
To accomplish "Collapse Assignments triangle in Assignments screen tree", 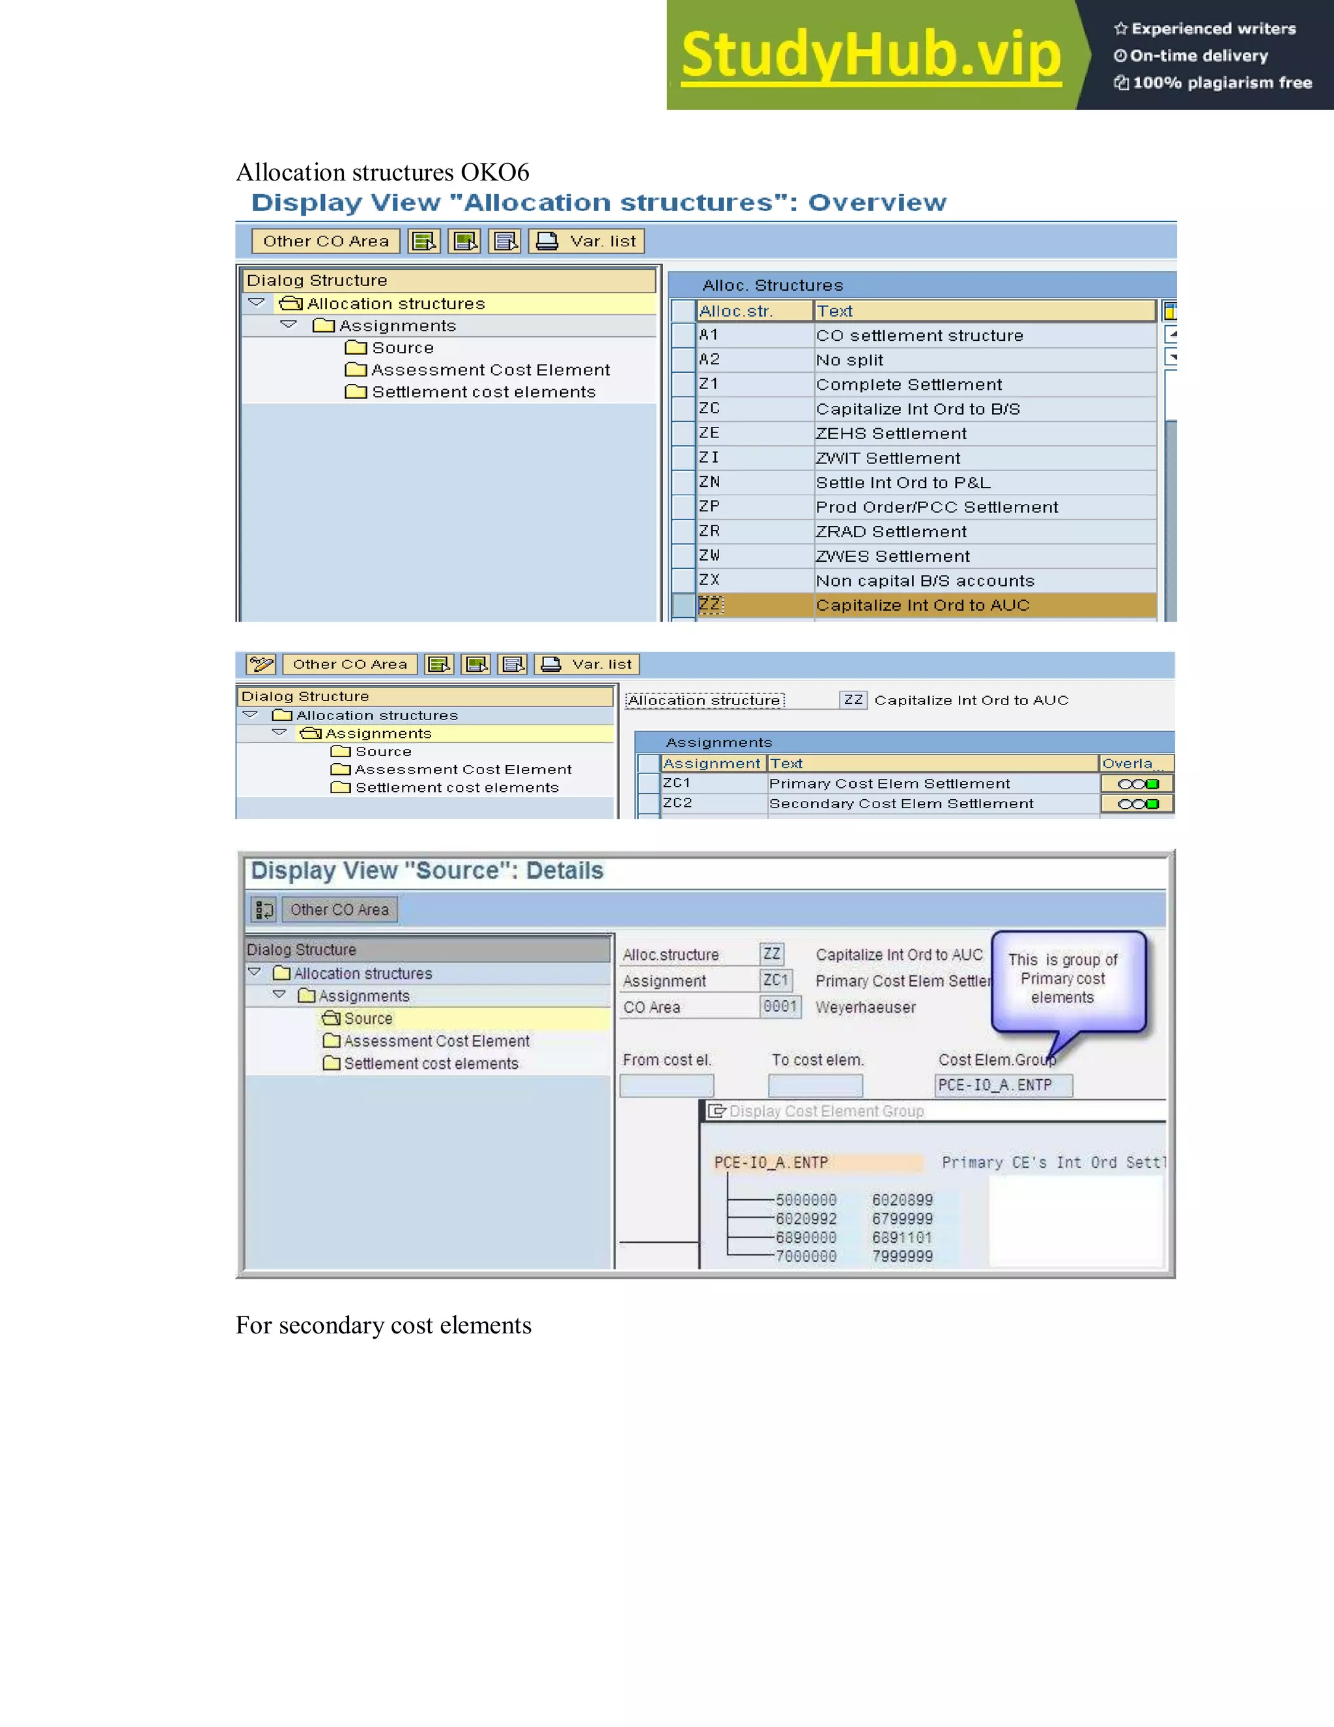I will [x=279, y=733].
